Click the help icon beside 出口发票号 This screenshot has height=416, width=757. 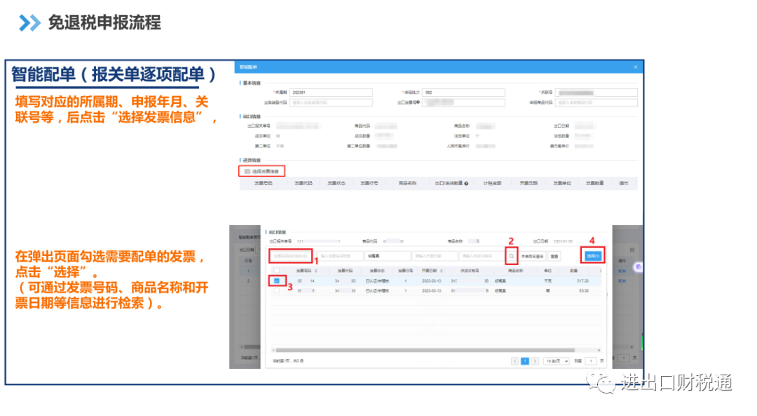coord(418,102)
